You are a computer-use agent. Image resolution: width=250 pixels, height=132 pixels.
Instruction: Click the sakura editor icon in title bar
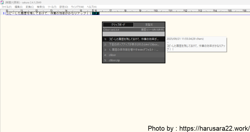point(2,2)
